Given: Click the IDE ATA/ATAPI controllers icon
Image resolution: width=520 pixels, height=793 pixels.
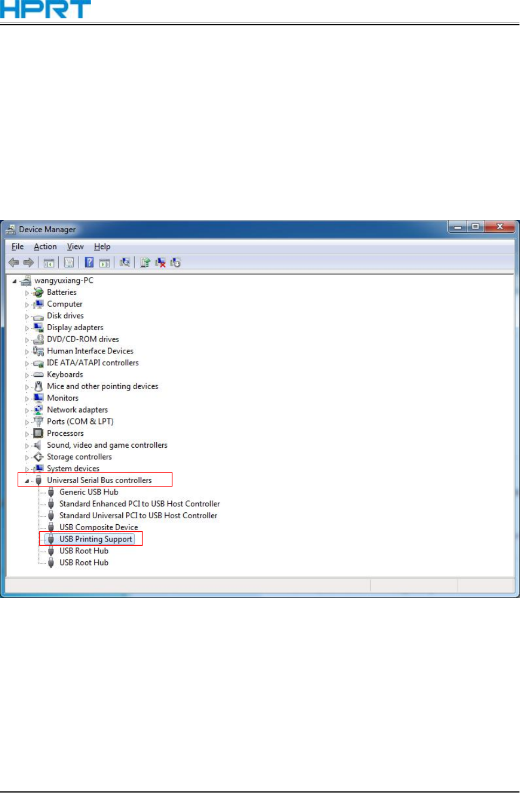Looking at the screenshot, I should (38, 363).
